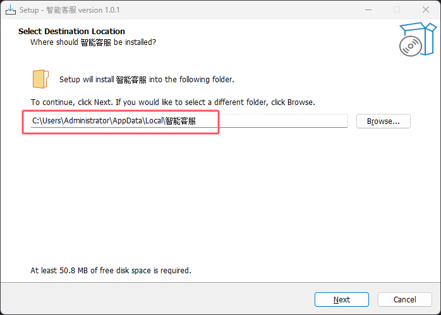Open the Browse folder dialog
Viewport: 441px width, 315px height.
coord(383,121)
